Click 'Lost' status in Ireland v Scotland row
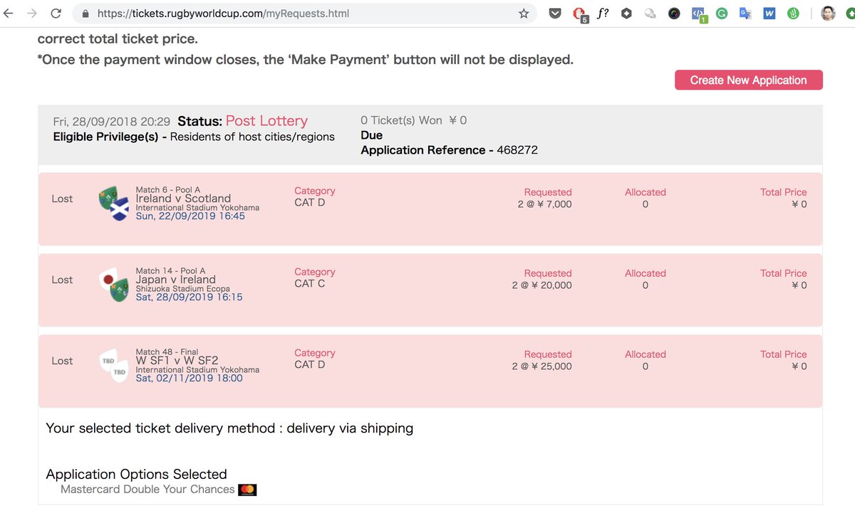The width and height of the screenshot is (855, 528). pyautogui.click(x=62, y=199)
